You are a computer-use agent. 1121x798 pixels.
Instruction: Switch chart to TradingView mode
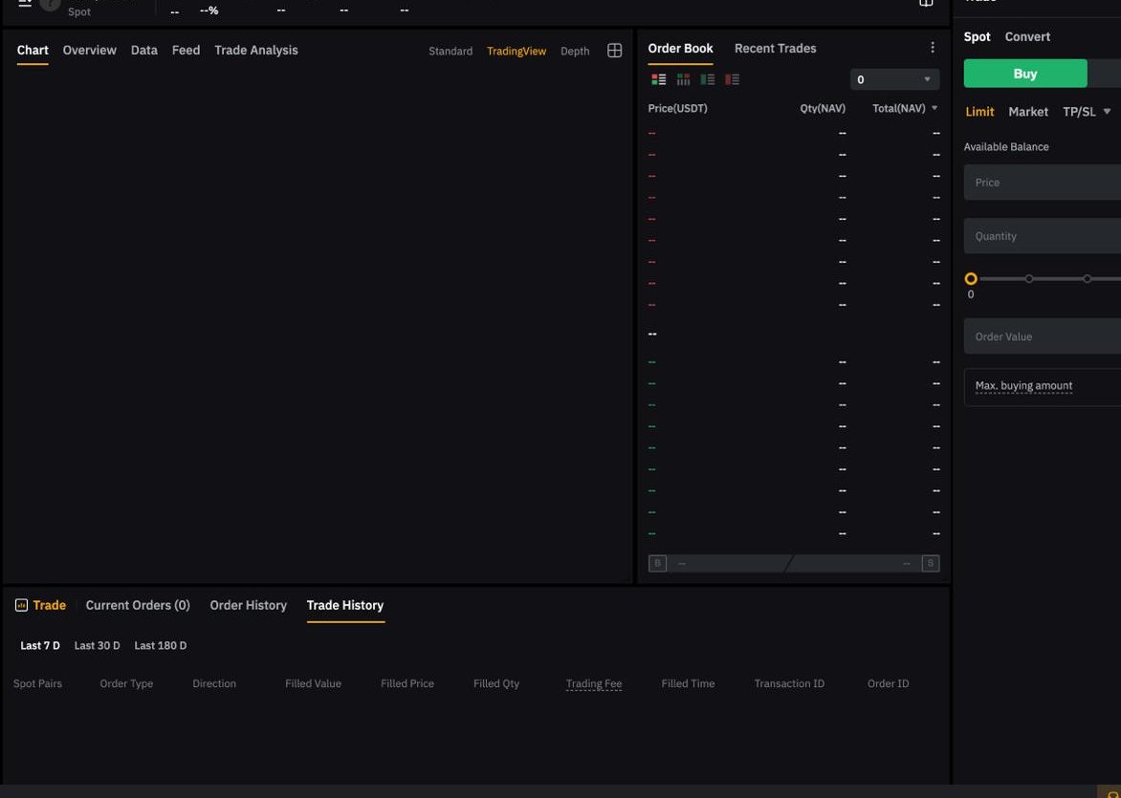click(517, 51)
